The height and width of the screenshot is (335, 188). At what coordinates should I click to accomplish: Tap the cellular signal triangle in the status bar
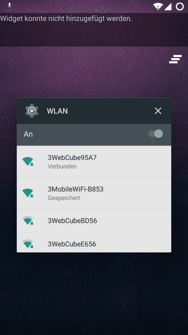(x=168, y=7)
